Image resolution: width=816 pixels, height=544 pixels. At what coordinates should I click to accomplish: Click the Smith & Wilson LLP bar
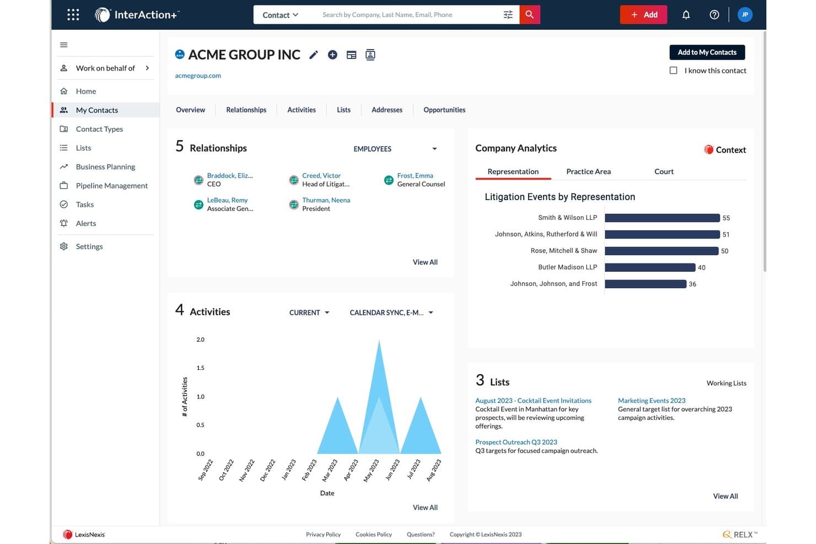point(662,218)
